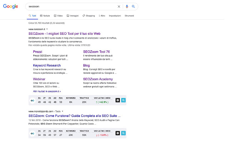Switch to the Video tab
This screenshot has width=229, height=143.
tap(58, 16)
